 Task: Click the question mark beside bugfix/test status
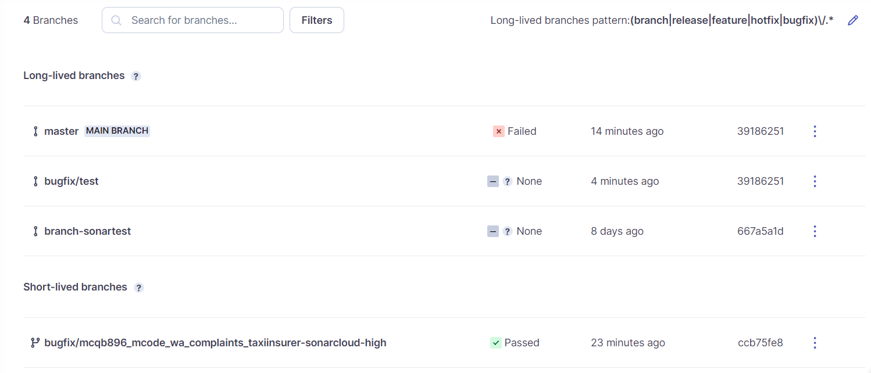tap(506, 181)
